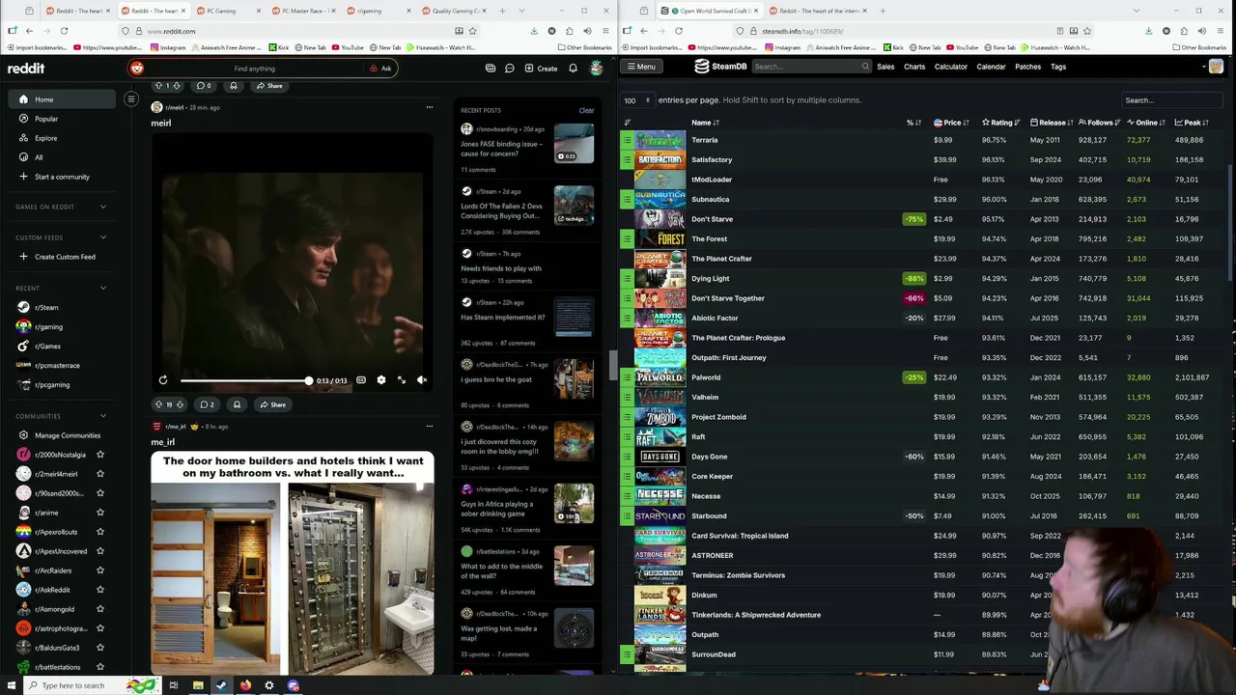This screenshot has width=1236, height=695.
Task: Click the Reddit advertise icon in header
Action: pyautogui.click(x=491, y=69)
